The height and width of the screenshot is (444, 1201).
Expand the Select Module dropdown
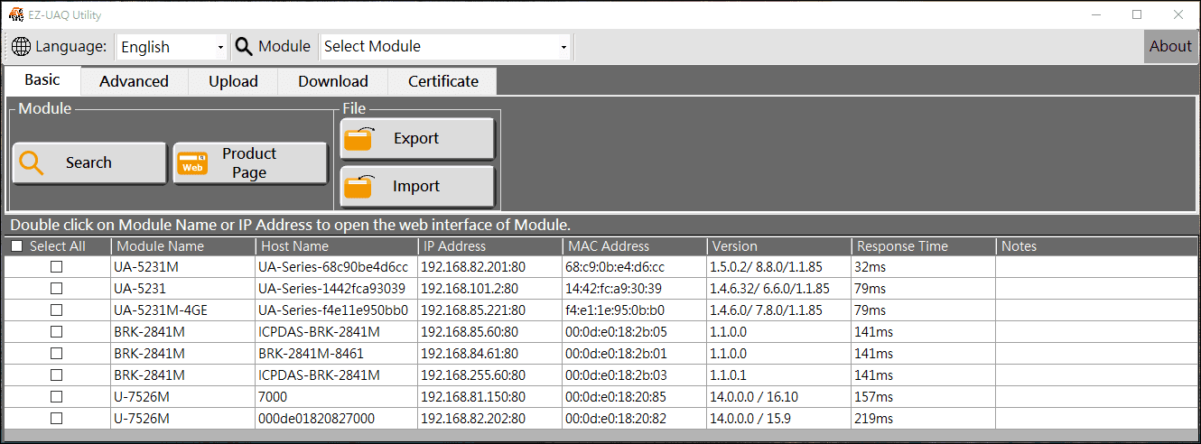[x=563, y=47]
